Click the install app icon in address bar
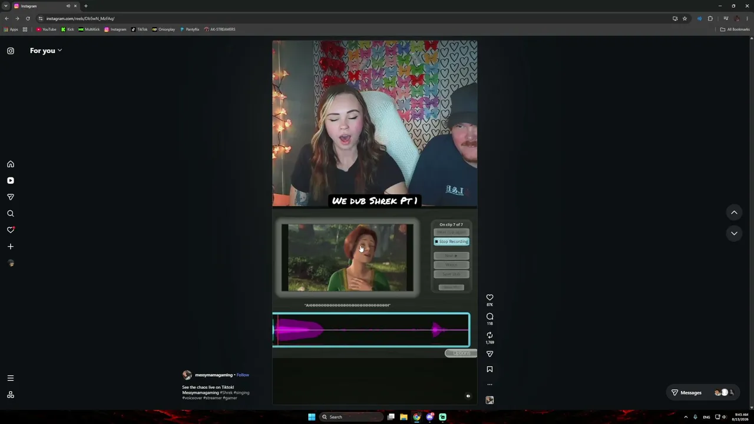Image resolution: width=754 pixels, height=424 pixels. 675,18
